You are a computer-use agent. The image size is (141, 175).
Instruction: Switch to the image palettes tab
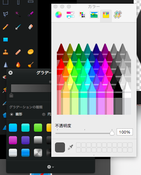[94, 15]
